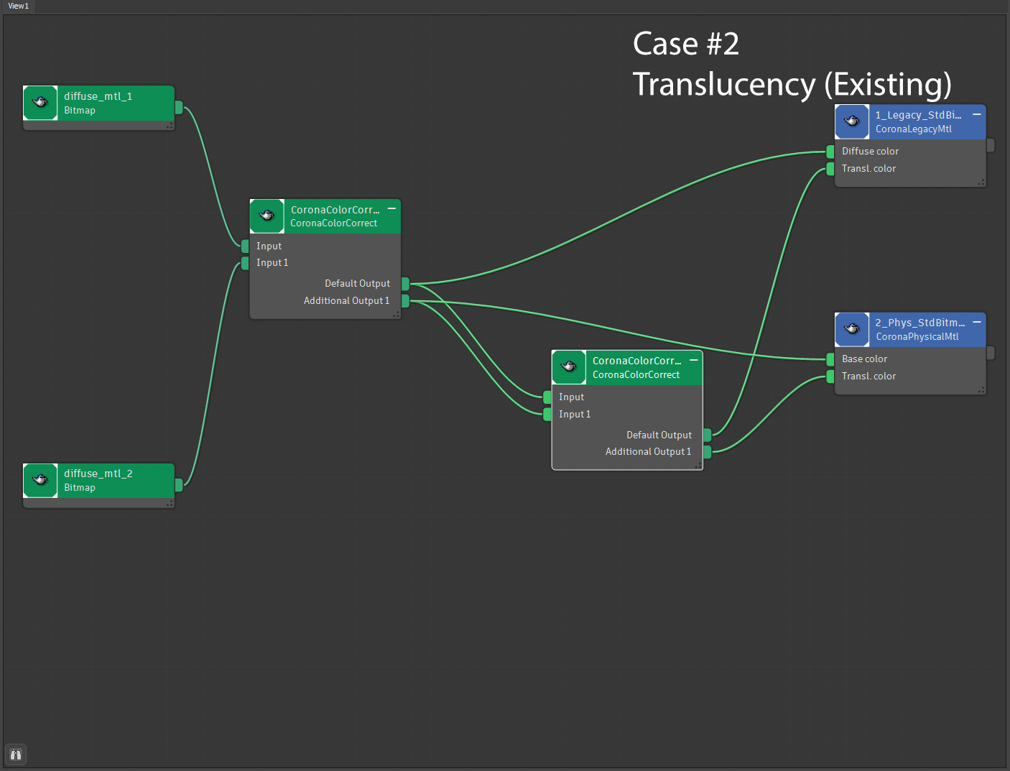
Task: Click Base color input socket on physical material
Action: point(830,359)
